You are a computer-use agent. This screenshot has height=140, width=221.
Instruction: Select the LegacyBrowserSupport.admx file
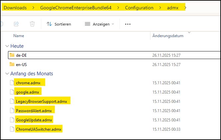41,102
